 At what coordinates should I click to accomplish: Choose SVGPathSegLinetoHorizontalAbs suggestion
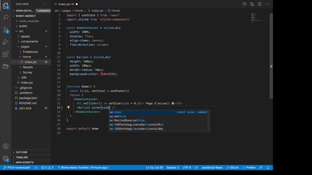click(x=158, y=129)
